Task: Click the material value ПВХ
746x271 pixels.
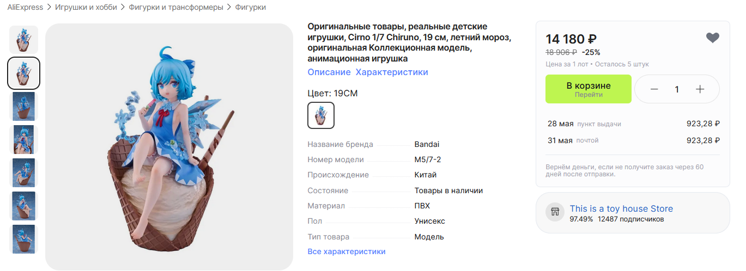Action: click(x=422, y=206)
